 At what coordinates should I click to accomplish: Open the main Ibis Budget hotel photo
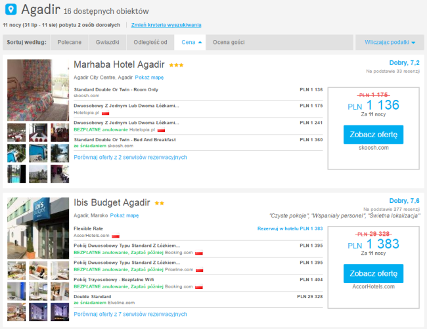[38, 227]
